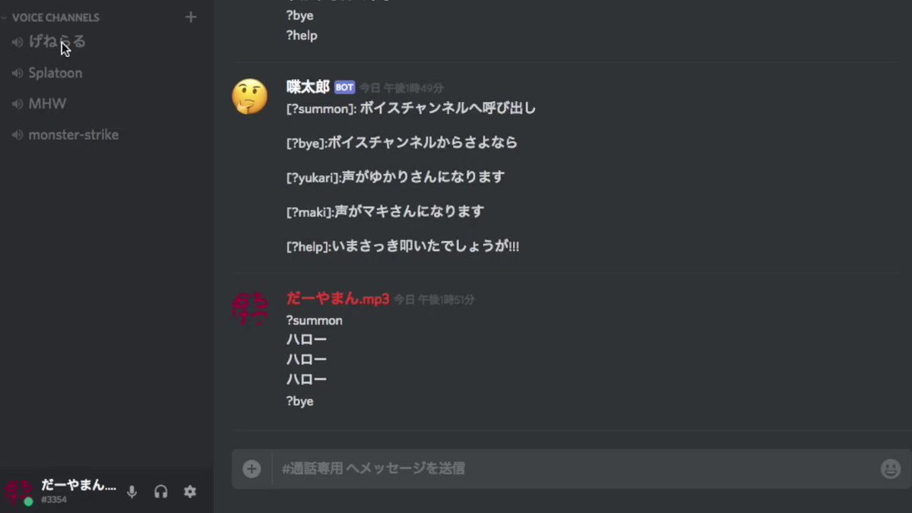The height and width of the screenshot is (513, 912).
Task: Click the 喋太郎 bot thinking-face avatar
Action: point(250,97)
